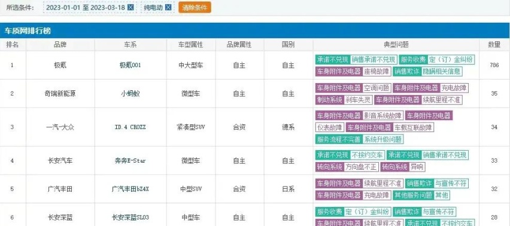Open the 极氪 brand link
The image size is (510, 226).
[x=60, y=65]
